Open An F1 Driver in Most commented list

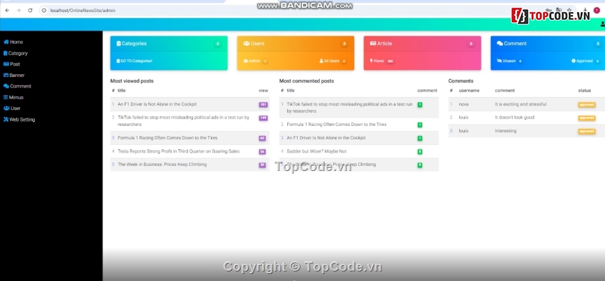tap(326, 138)
